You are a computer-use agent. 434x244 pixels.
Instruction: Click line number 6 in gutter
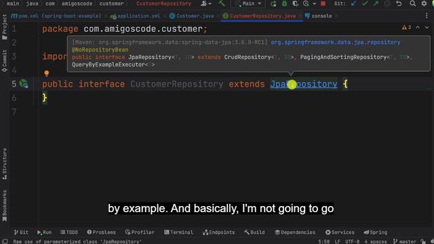point(14,98)
